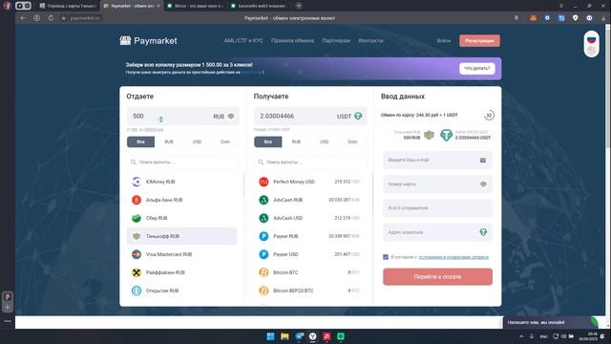The height and width of the screenshot is (344, 611).
Task: Select the Perfect Money USD icon
Action: pos(263,182)
